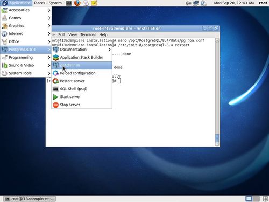The image size is (269, 202).
Task: Click the network connection icon in panel
Action: tap(196, 3)
